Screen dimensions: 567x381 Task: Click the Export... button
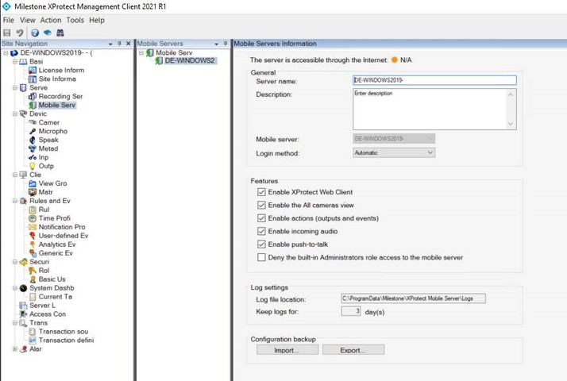click(x=353, y=349)
